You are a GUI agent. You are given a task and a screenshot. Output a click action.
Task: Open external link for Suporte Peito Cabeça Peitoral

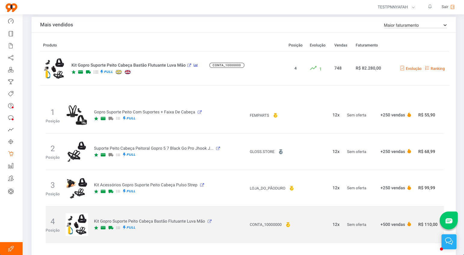(218, 148)
